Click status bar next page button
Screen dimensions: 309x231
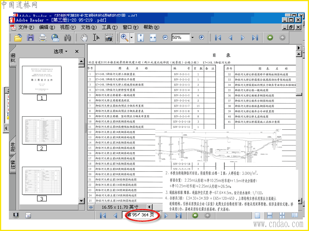click(x=166, y=216)
